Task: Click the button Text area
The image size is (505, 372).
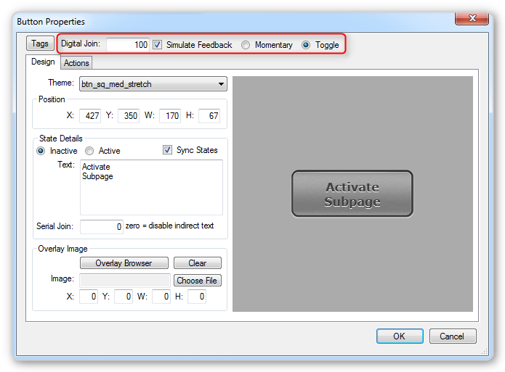Action: point(151,187)
